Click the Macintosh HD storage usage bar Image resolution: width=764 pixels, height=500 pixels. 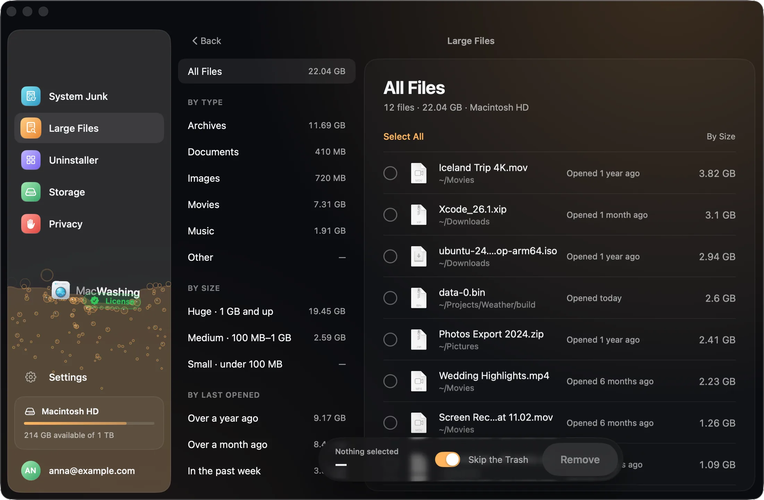tap(89, 423)
